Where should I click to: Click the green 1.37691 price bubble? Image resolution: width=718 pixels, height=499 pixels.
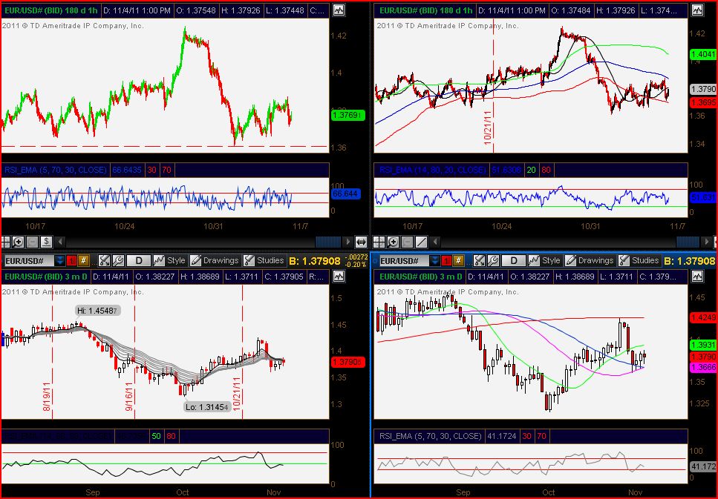347,115
